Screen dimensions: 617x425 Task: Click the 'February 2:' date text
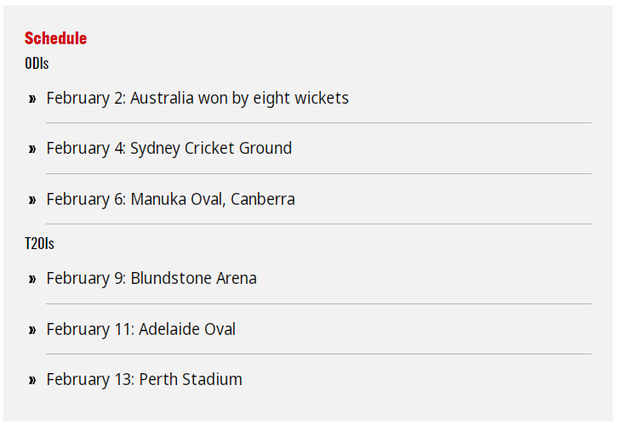tap(86, 99)
